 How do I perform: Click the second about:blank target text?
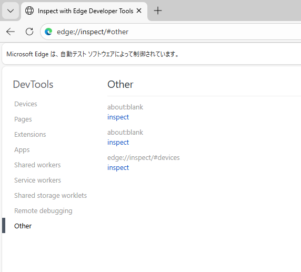[x=125, y=132]
